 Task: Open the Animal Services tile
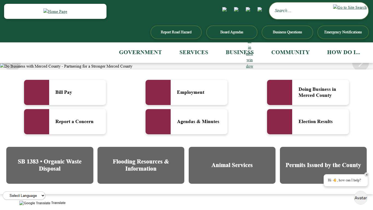coord(232,165)
